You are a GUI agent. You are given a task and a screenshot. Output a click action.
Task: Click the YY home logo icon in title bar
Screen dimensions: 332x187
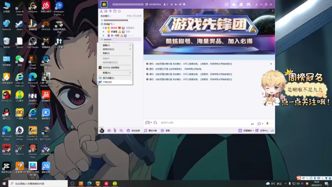(104, 4)
